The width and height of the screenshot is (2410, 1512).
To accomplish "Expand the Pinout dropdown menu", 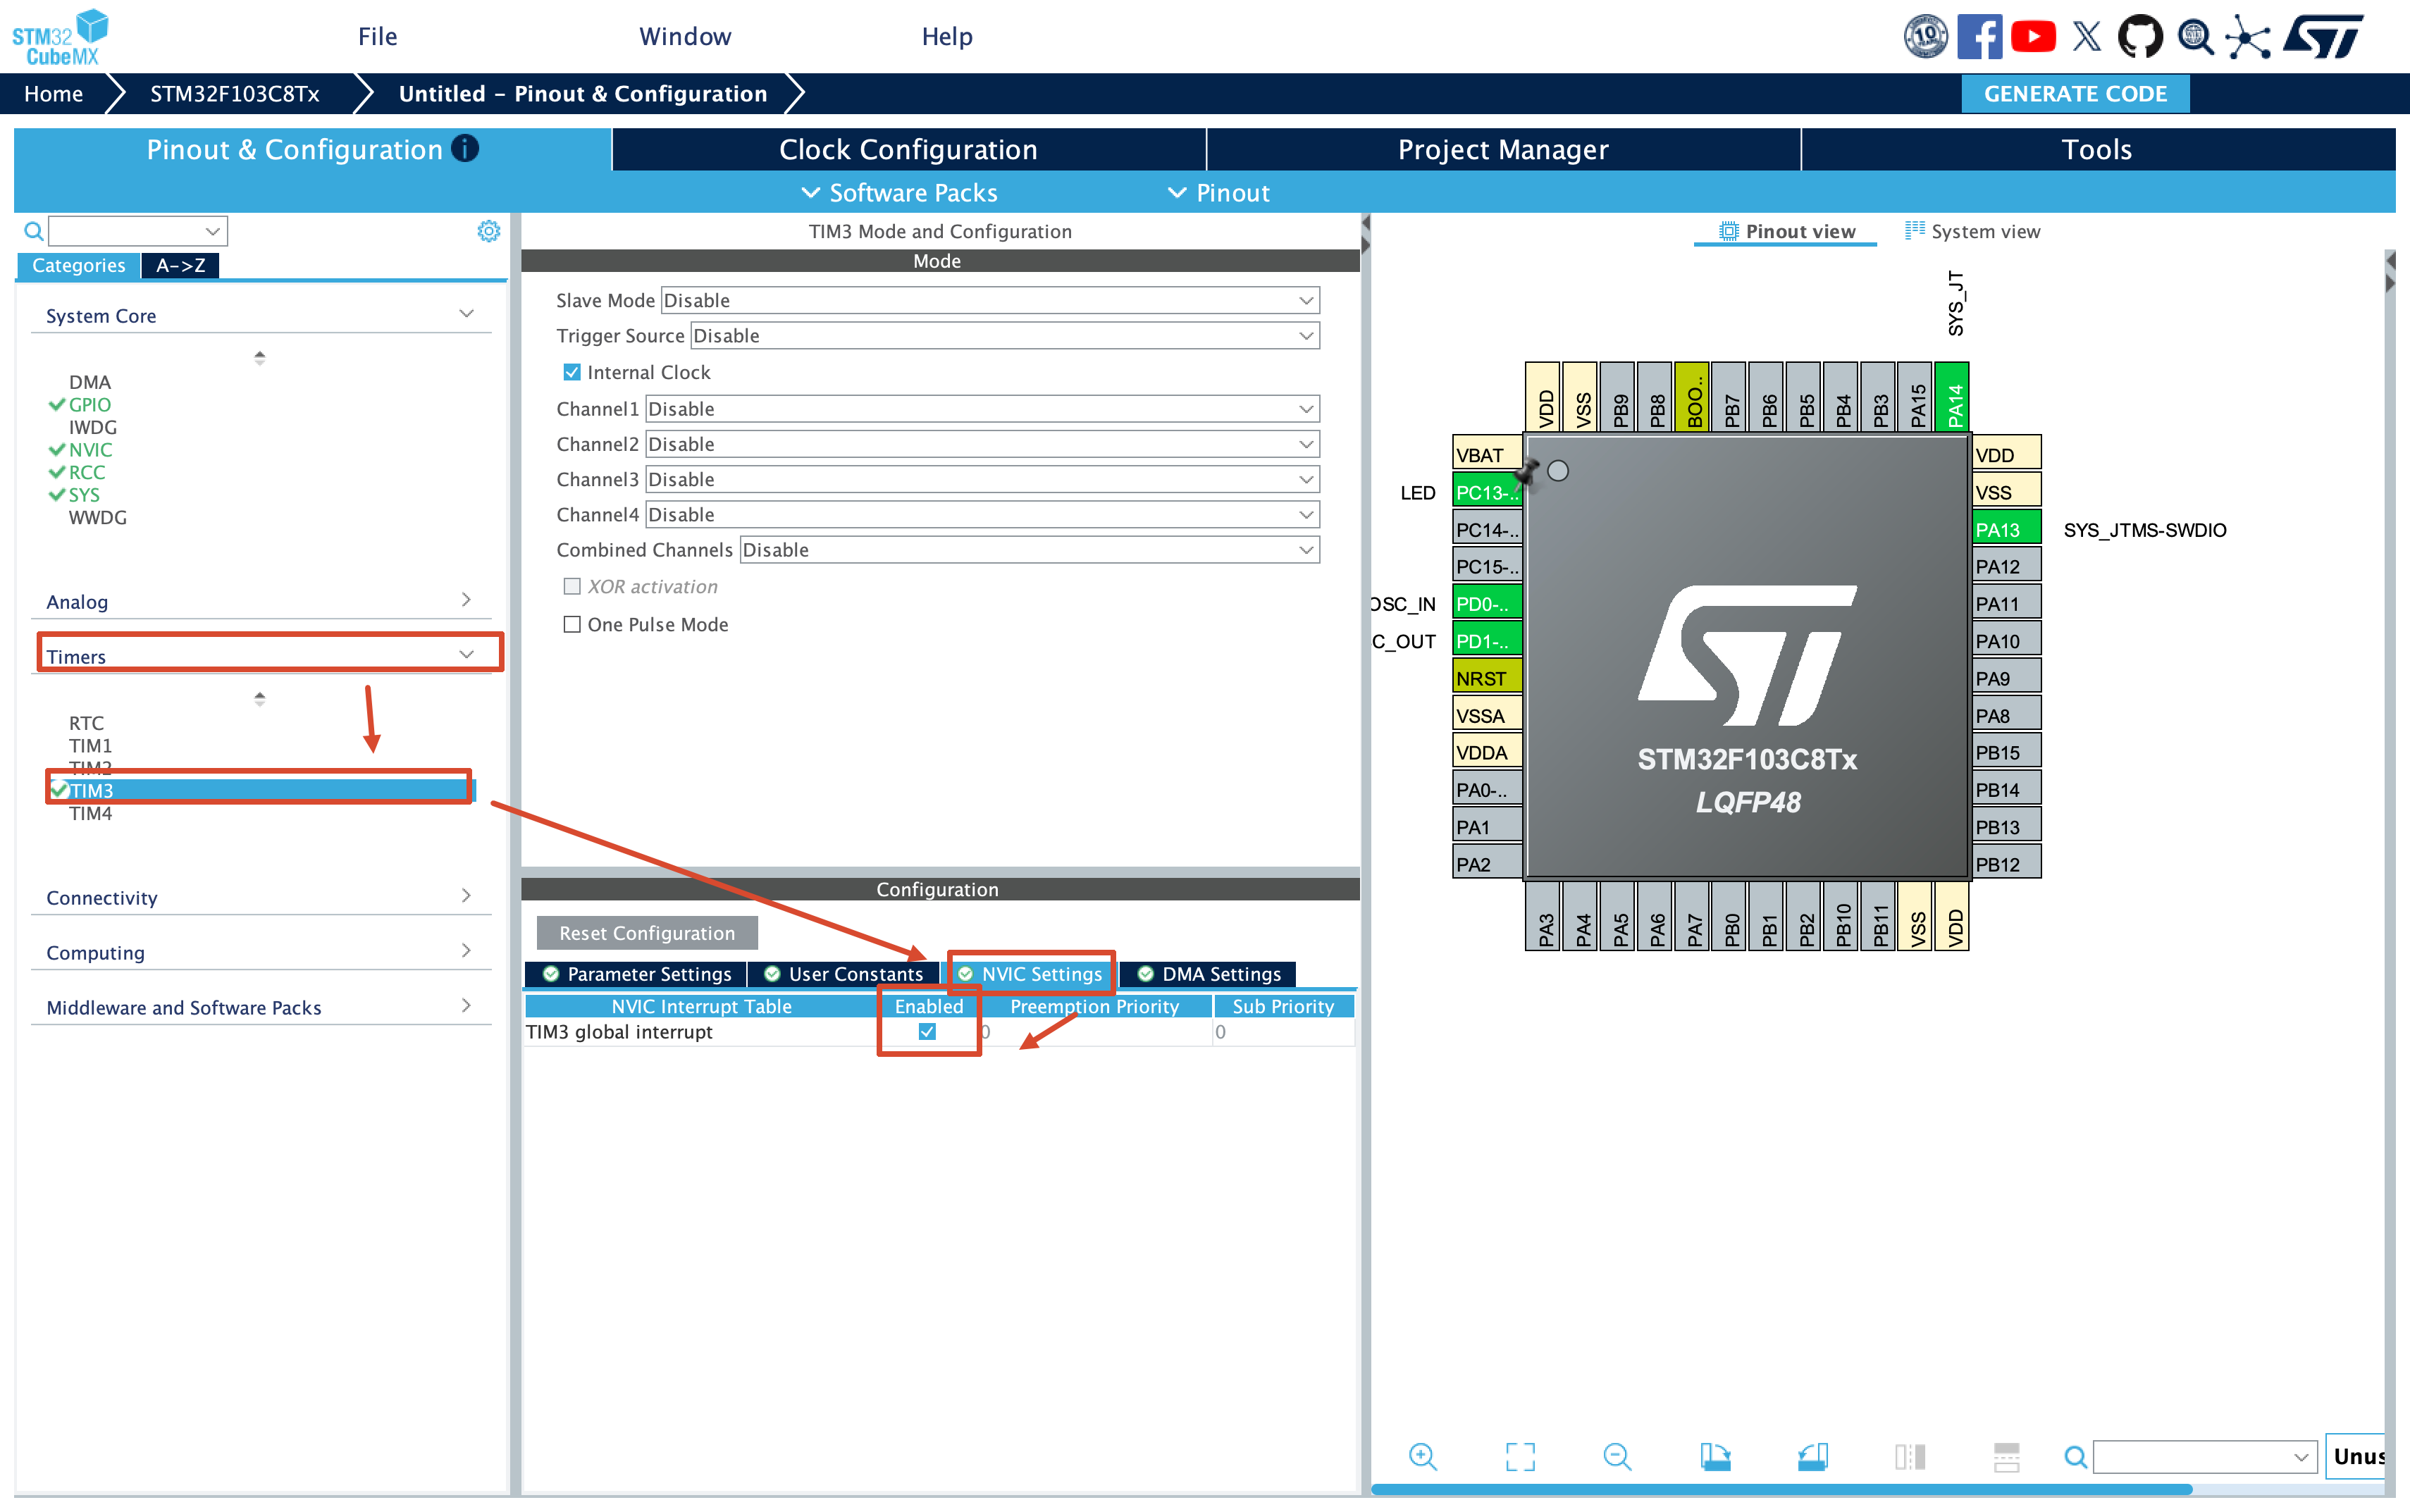I will point(1220,192).
